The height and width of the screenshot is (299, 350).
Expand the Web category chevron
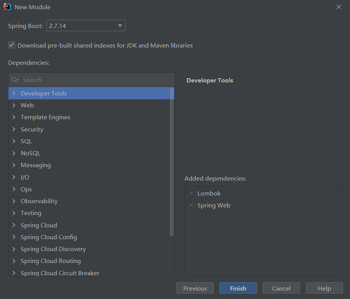(14, 105)
